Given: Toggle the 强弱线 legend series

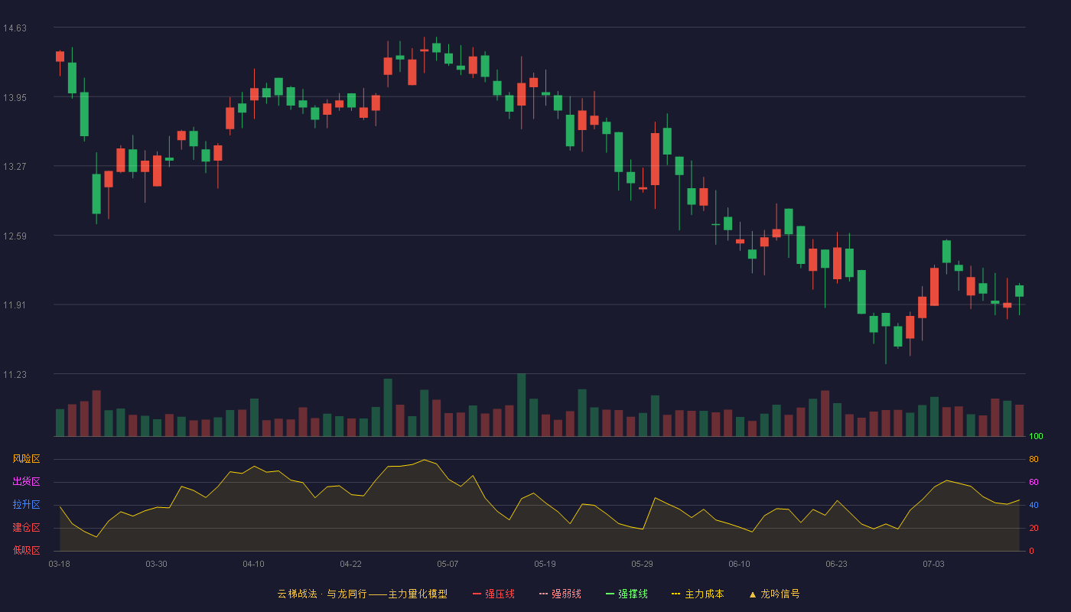Looking at the screenshot, I should coord(560,594).
